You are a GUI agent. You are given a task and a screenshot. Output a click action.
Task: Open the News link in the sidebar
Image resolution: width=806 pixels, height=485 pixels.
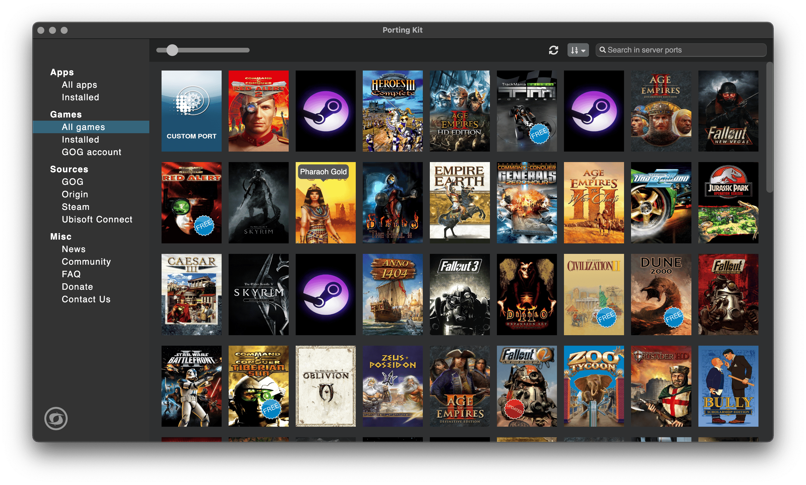pyautogui.click(x=73, y=249)
